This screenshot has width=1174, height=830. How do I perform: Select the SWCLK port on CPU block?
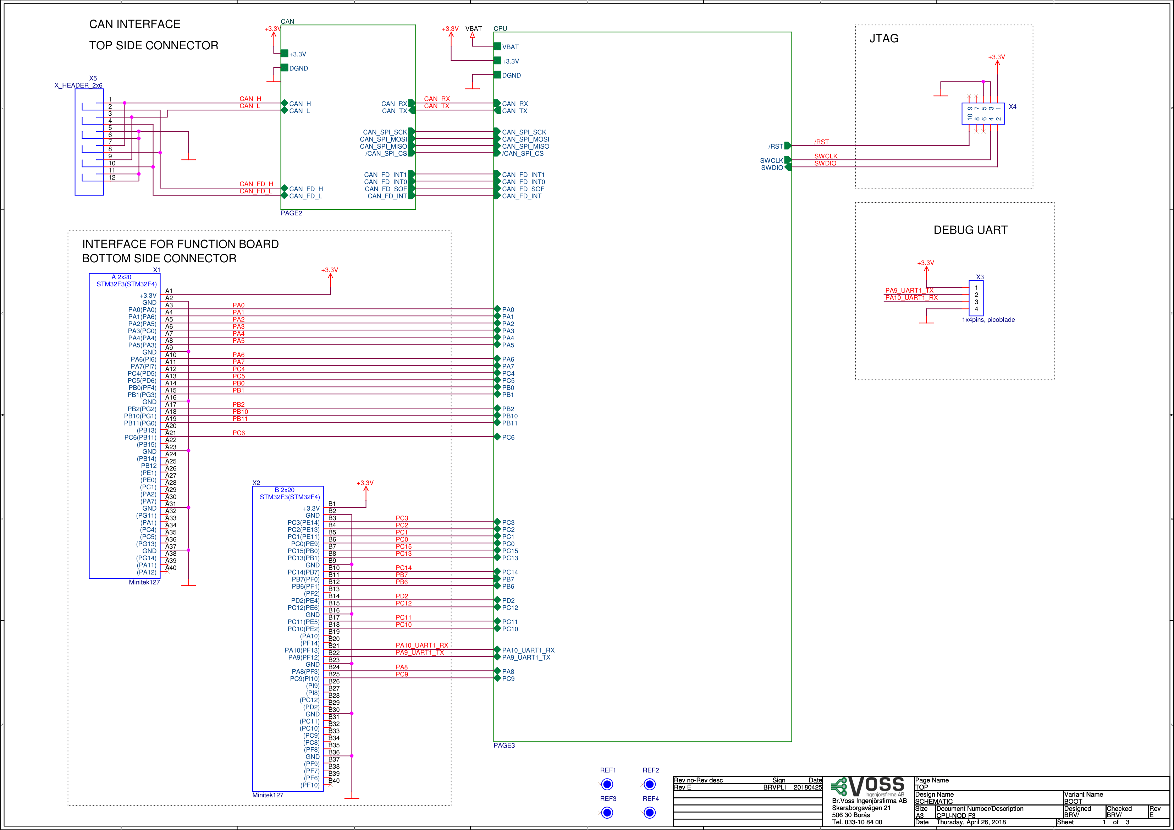click(x=788, y=160)
